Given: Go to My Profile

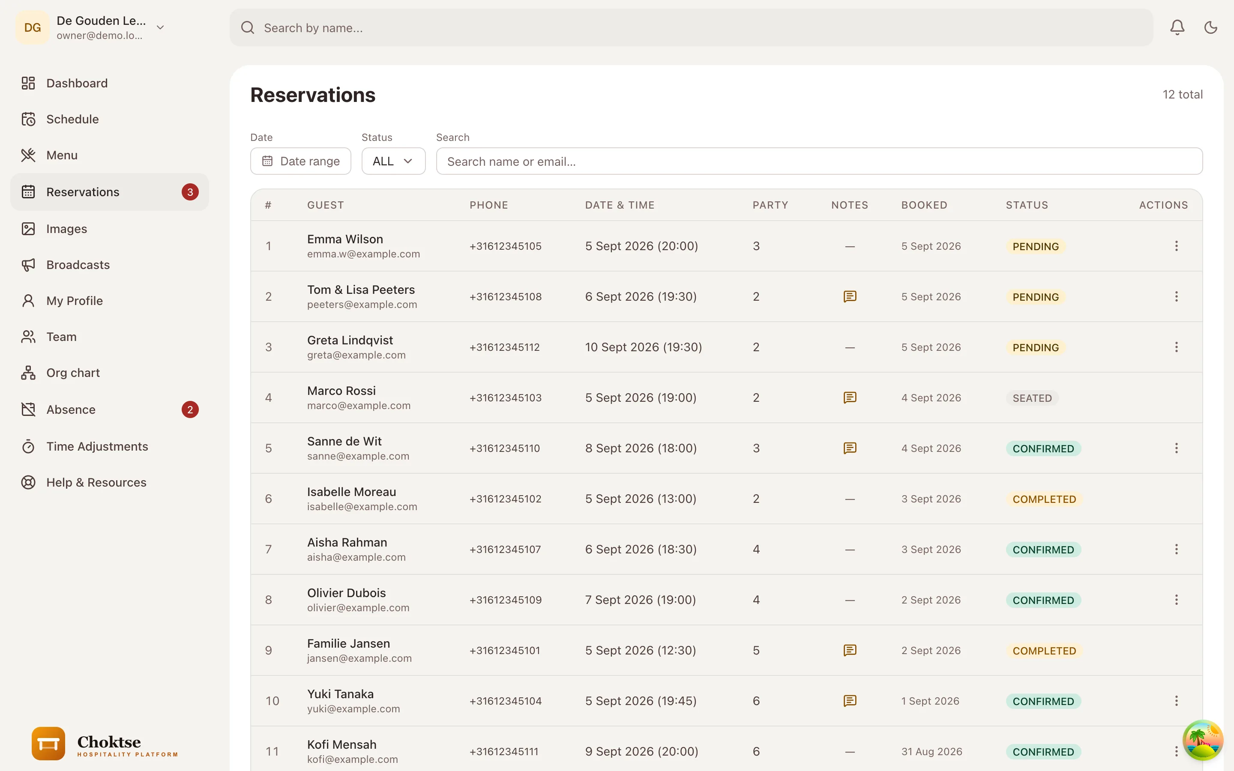Looking at the screenshot, I should (x=109, y=301).
